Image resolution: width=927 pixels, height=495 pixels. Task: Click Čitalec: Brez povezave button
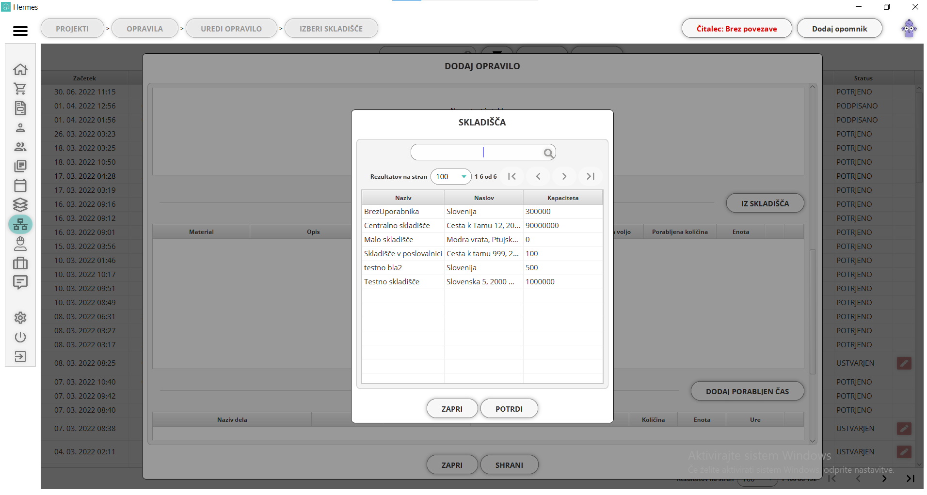tap(736, 29)
